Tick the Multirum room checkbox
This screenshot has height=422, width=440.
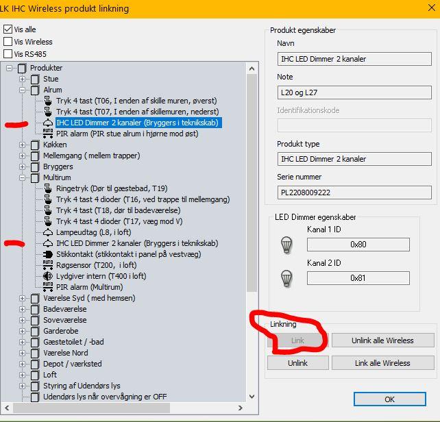[35, 177]
